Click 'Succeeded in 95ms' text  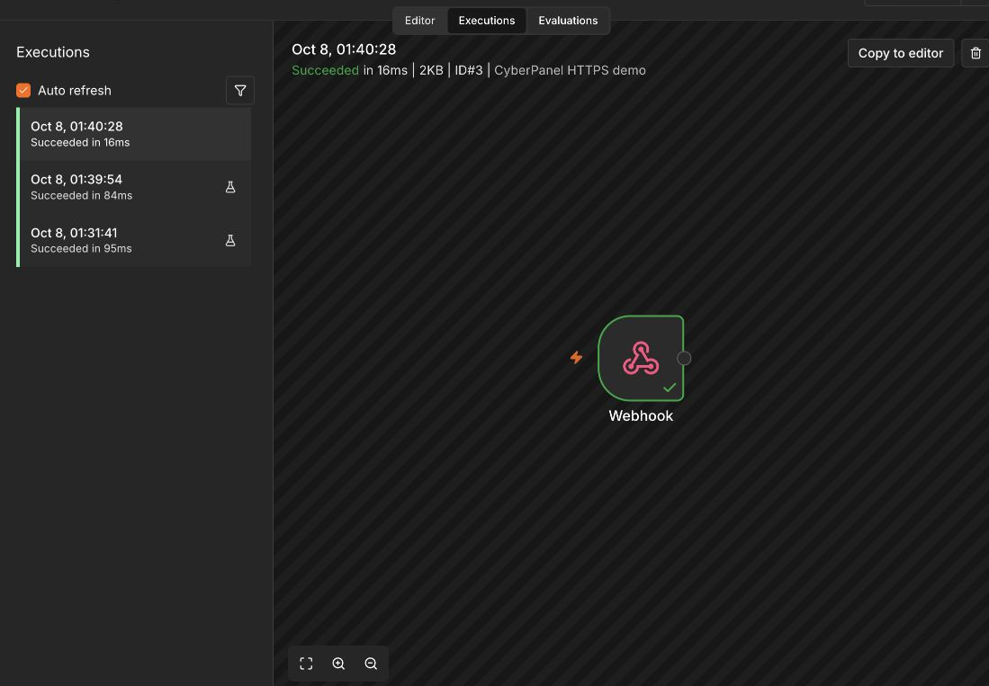click(81, 249)
